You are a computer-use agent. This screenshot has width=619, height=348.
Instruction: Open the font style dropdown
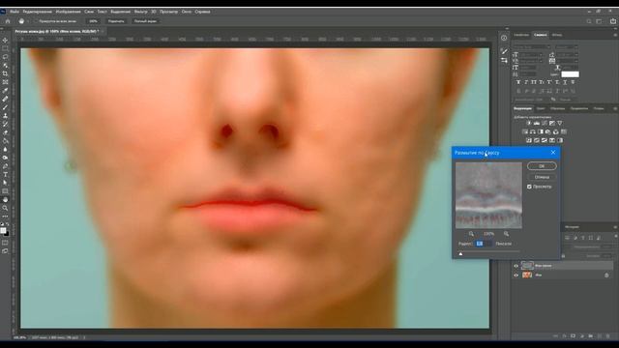tap(567, 47)
